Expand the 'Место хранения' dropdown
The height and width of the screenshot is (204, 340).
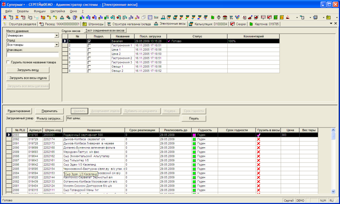(57, 35)
